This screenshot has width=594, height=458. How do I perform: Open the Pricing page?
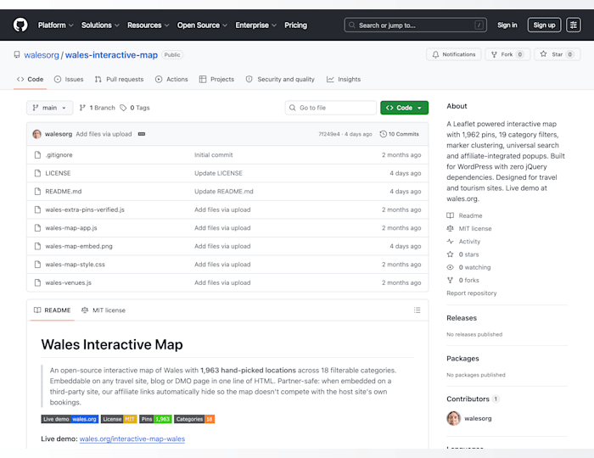(x=295, y=25)
